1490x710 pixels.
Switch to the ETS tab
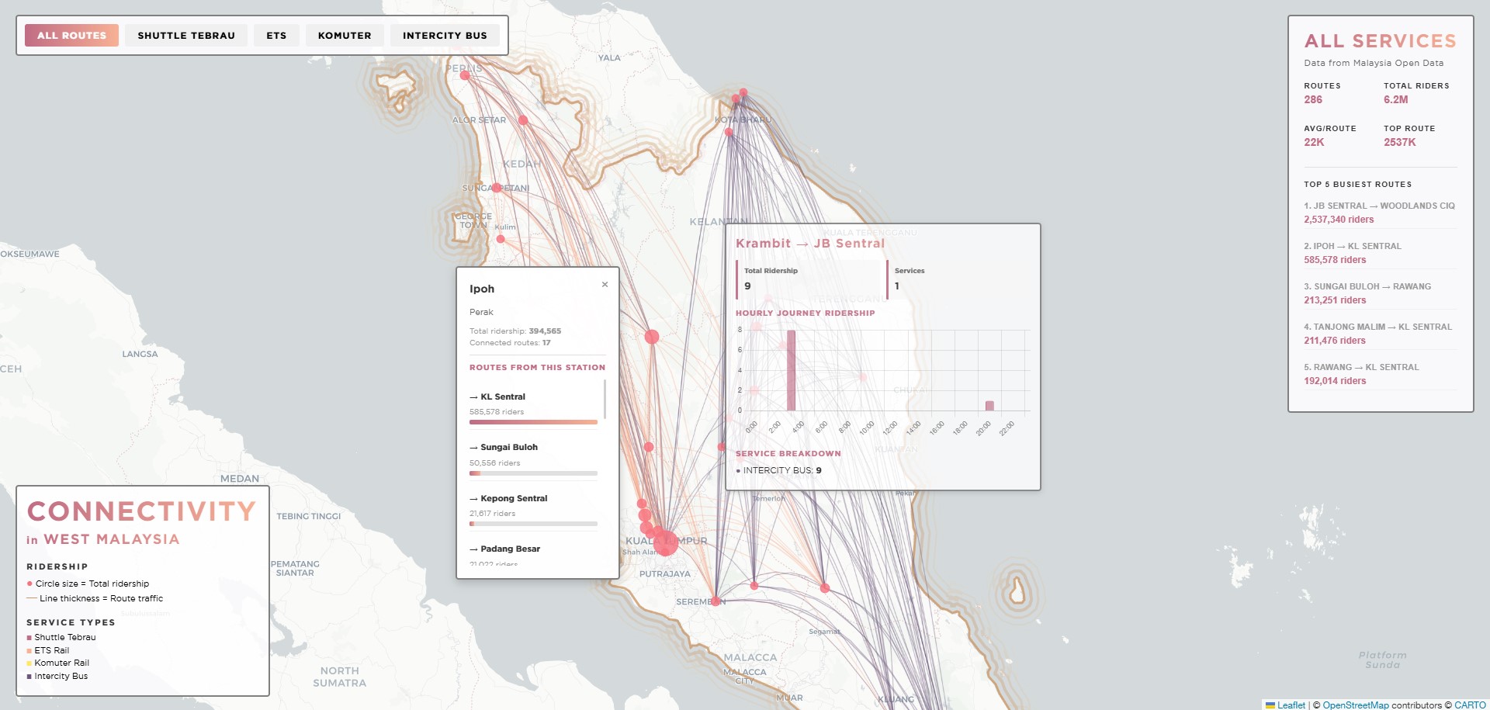276,35
